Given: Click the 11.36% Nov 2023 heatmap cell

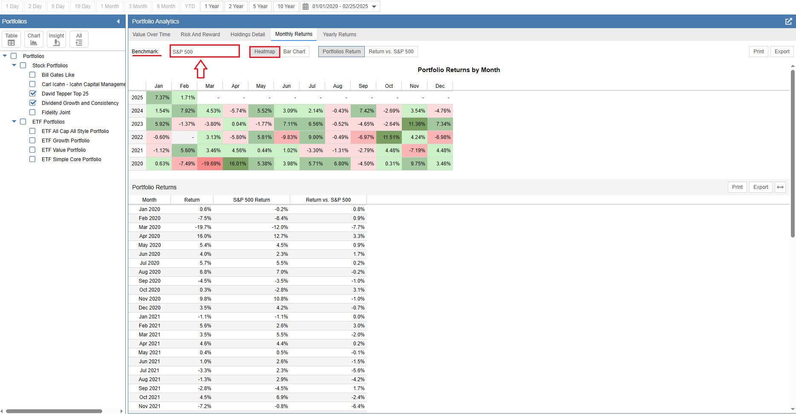Looking at the screenshot, I should [x=415, y=124].
